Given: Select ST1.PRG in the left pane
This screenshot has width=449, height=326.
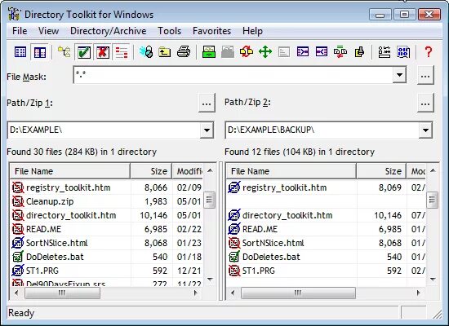Looking at the screenshot, I should click(42, 271).
